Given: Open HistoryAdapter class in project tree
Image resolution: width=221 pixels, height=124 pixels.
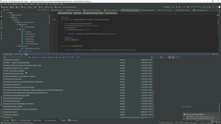Looking at the screenshot, I should (30, 27).
